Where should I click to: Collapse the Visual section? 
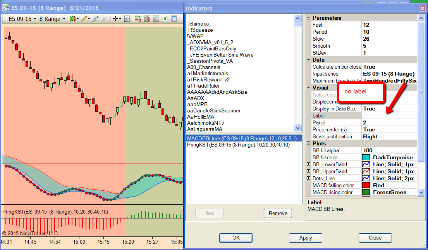[x=308, y=88]
